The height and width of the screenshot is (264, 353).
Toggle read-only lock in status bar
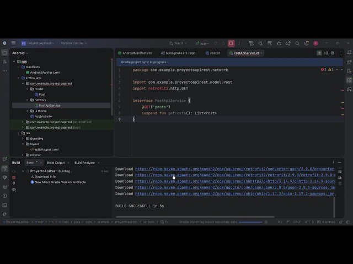(x=341, y=222)
